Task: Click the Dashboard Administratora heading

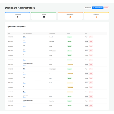Action: (x=20, y=8)
